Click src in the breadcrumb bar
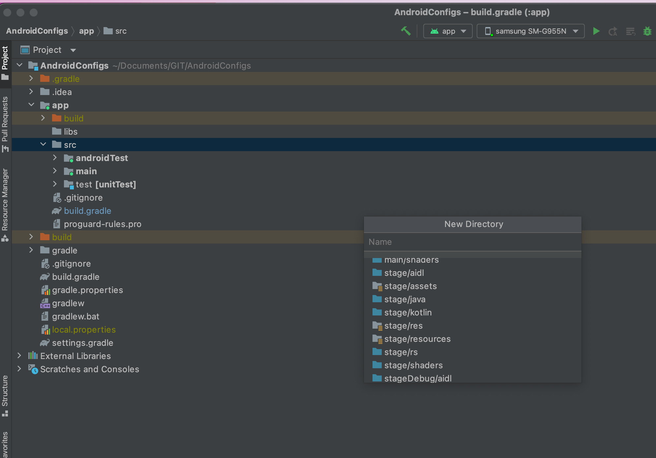This screenshot has width=656, height=458. (x=115, y=31)
